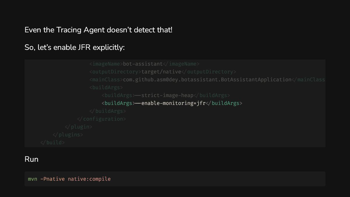The image size is (350, 197).
Task: Click the 'Run' label above the command
Action: 31,159
